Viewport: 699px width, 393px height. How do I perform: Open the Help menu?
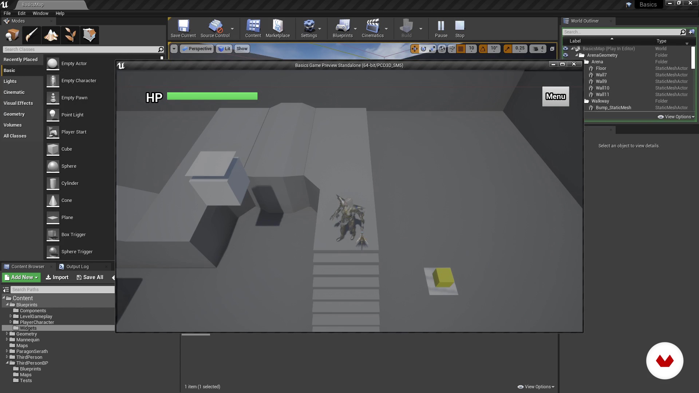click(60, 13)
